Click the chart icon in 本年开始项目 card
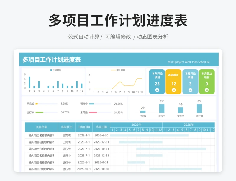The width and height of the screenshot is (236, 181). (x=157, y=90)
